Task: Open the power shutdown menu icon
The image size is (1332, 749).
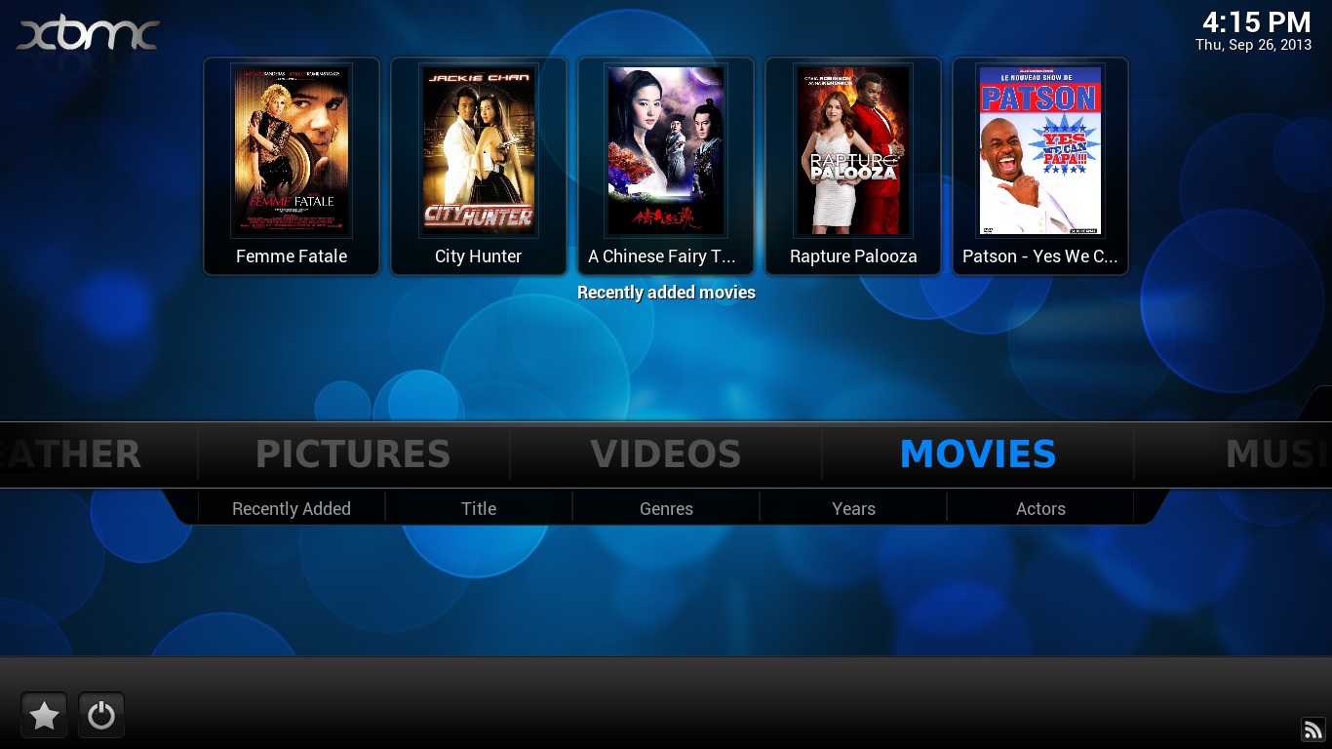Action: pos(100,716)
